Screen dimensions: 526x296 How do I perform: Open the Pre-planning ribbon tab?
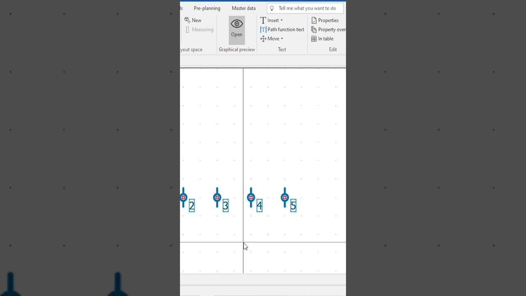point(207,8)
